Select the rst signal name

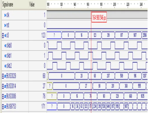8,25
